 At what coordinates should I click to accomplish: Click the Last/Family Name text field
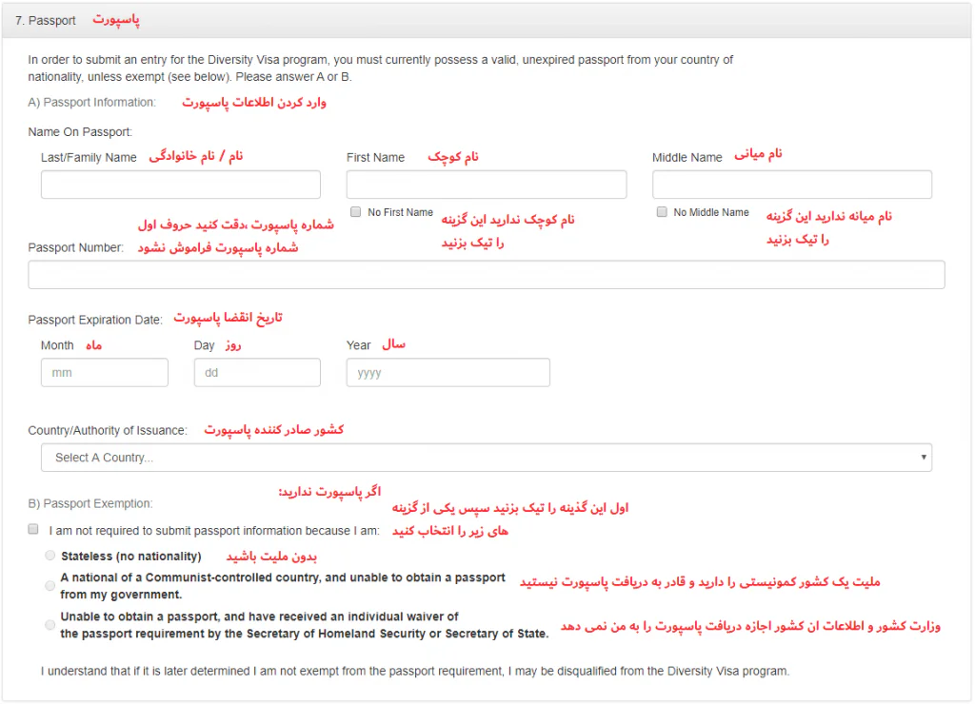coord(181,185)
